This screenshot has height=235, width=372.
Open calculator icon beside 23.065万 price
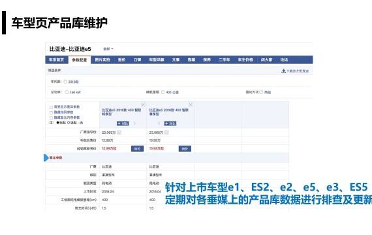(x=166, y=133)
